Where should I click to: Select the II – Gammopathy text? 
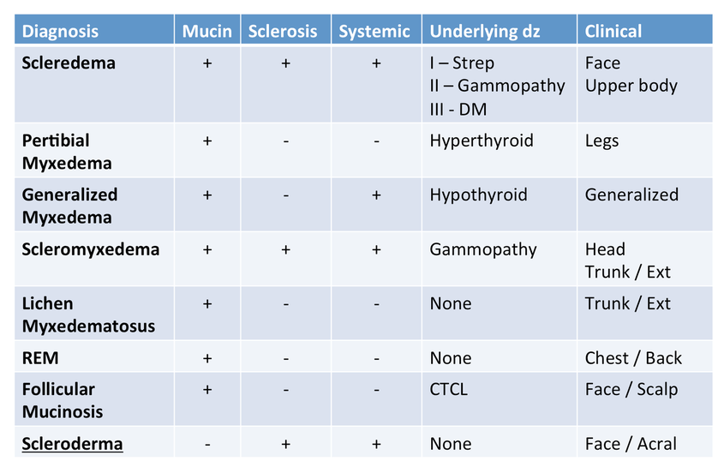(x=497, y=86)
